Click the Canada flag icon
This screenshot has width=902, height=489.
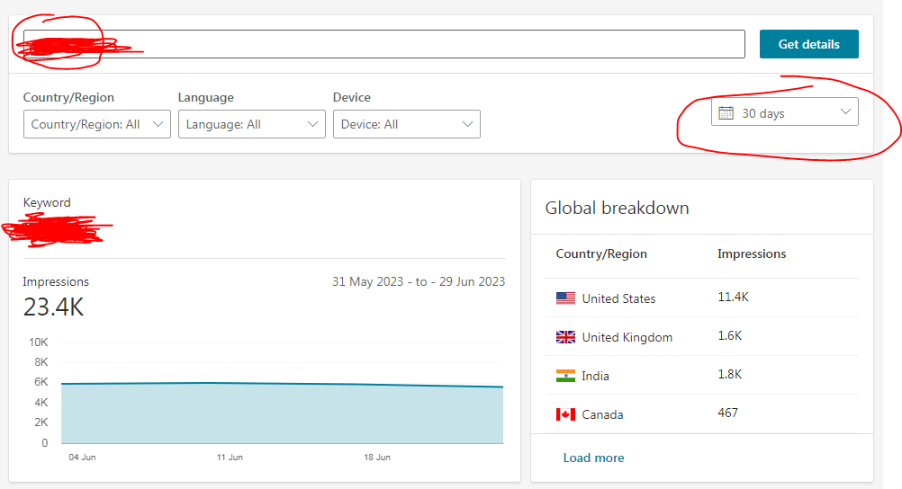(x=565, y=414)
